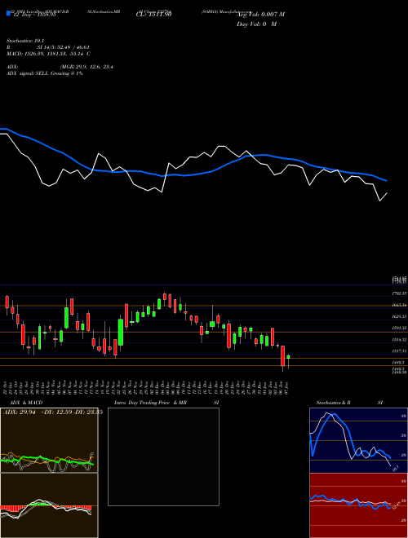The image size is (408, 538).
Task: Click the 'ADX signal: SELL Growing @ 1%' text
Action: coord(45,73)
